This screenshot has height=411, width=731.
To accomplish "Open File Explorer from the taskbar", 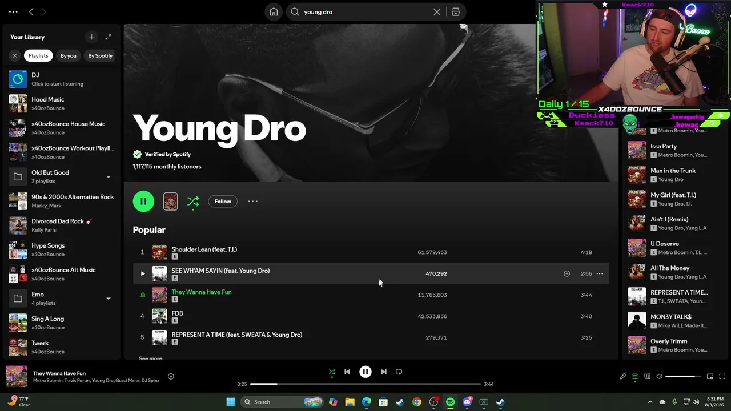I will [350, 402].
